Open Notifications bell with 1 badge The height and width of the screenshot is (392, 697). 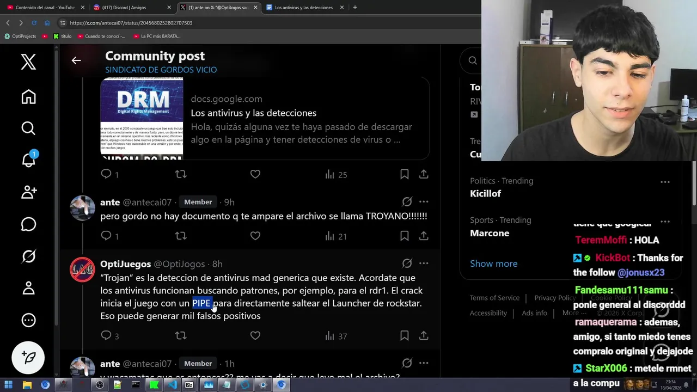(28, 159)
